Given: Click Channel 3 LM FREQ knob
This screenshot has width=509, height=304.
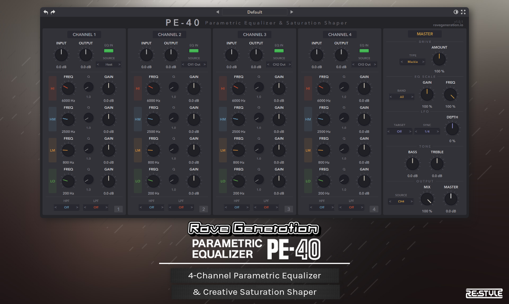Looking at the screenshot, I should (x=238, y=150).
